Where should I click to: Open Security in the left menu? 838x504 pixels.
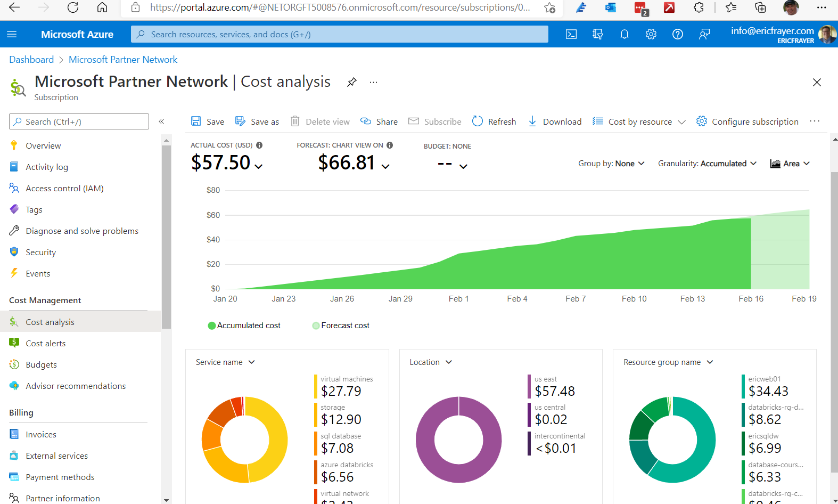[x=40, y=252]
